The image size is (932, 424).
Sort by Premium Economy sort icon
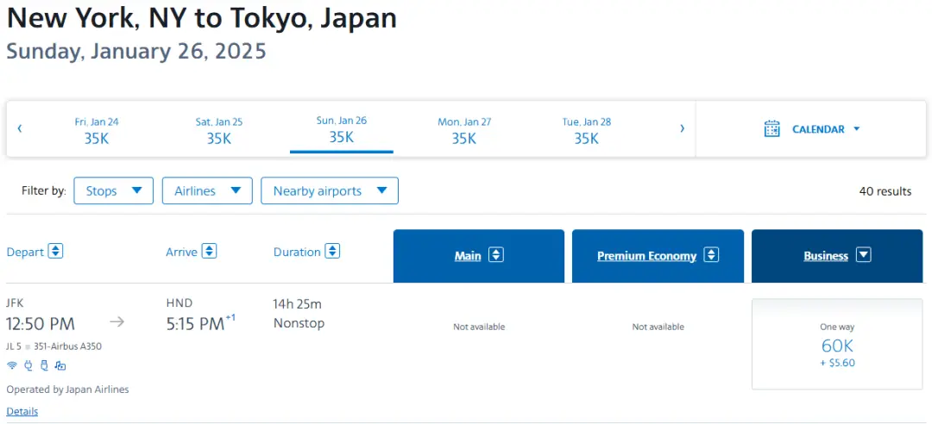[x=711, y=255]
